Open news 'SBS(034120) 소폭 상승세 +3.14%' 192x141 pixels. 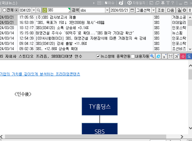[62, 28]
